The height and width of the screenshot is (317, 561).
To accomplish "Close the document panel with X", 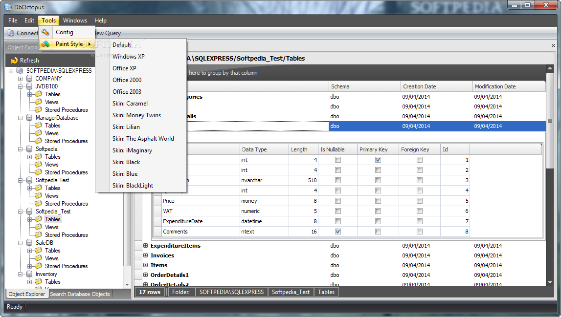I will [x=553, y=45].
